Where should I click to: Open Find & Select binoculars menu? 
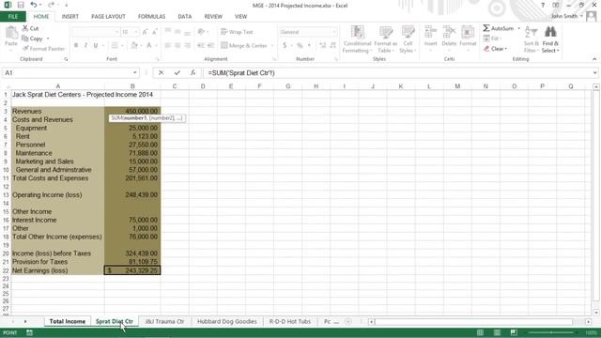click(x=550, y=39)
